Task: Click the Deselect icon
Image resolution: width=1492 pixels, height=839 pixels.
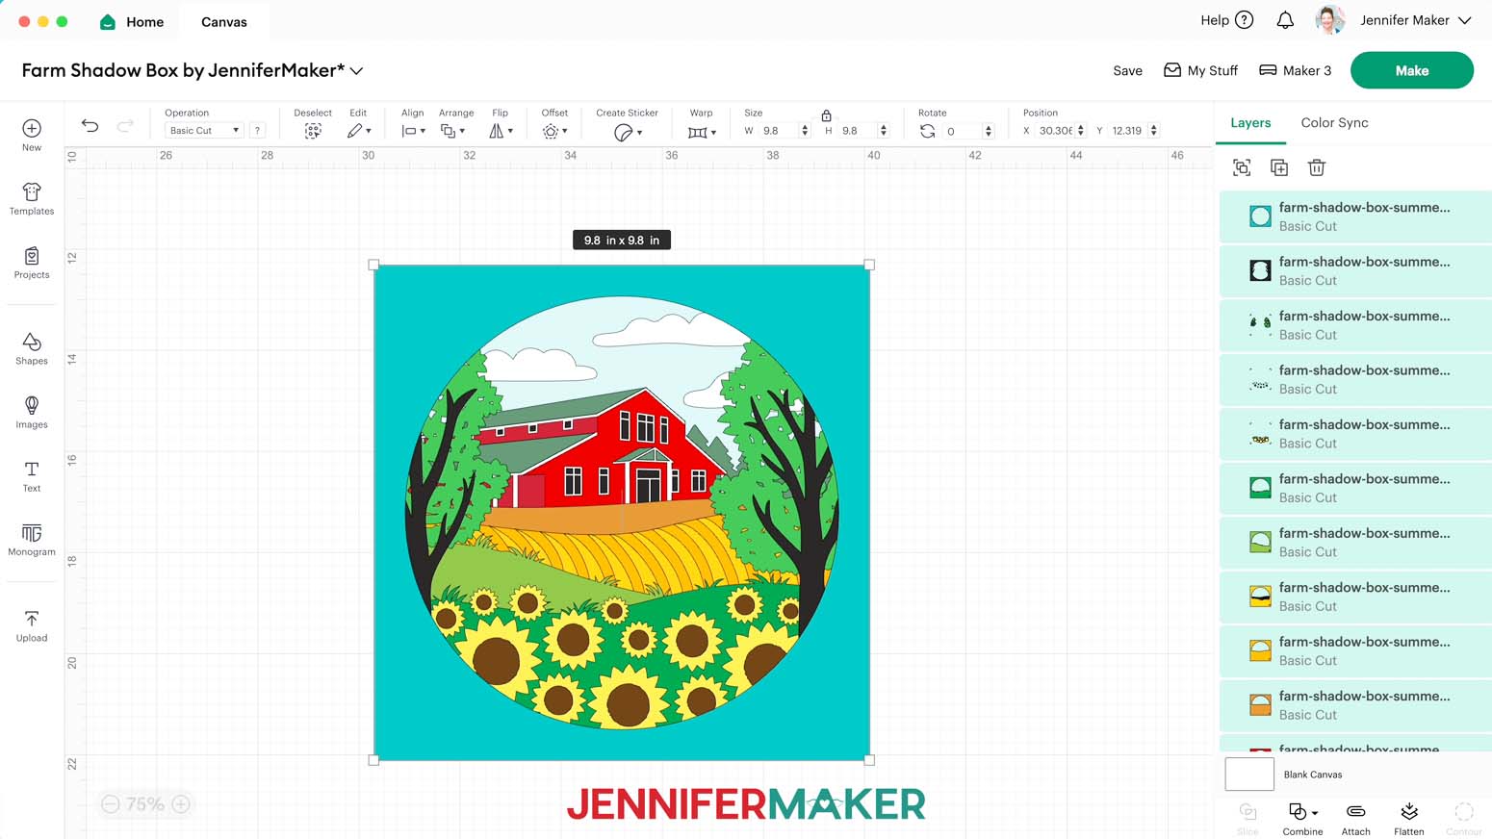Action: [313, 131]
